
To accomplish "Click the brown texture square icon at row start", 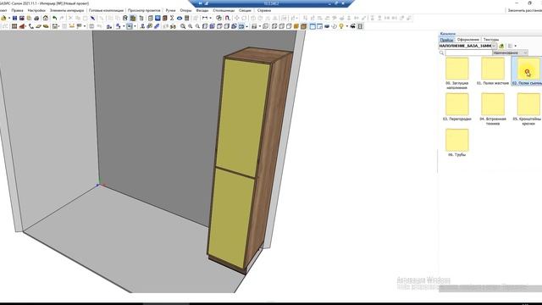I will coord(14,26).
